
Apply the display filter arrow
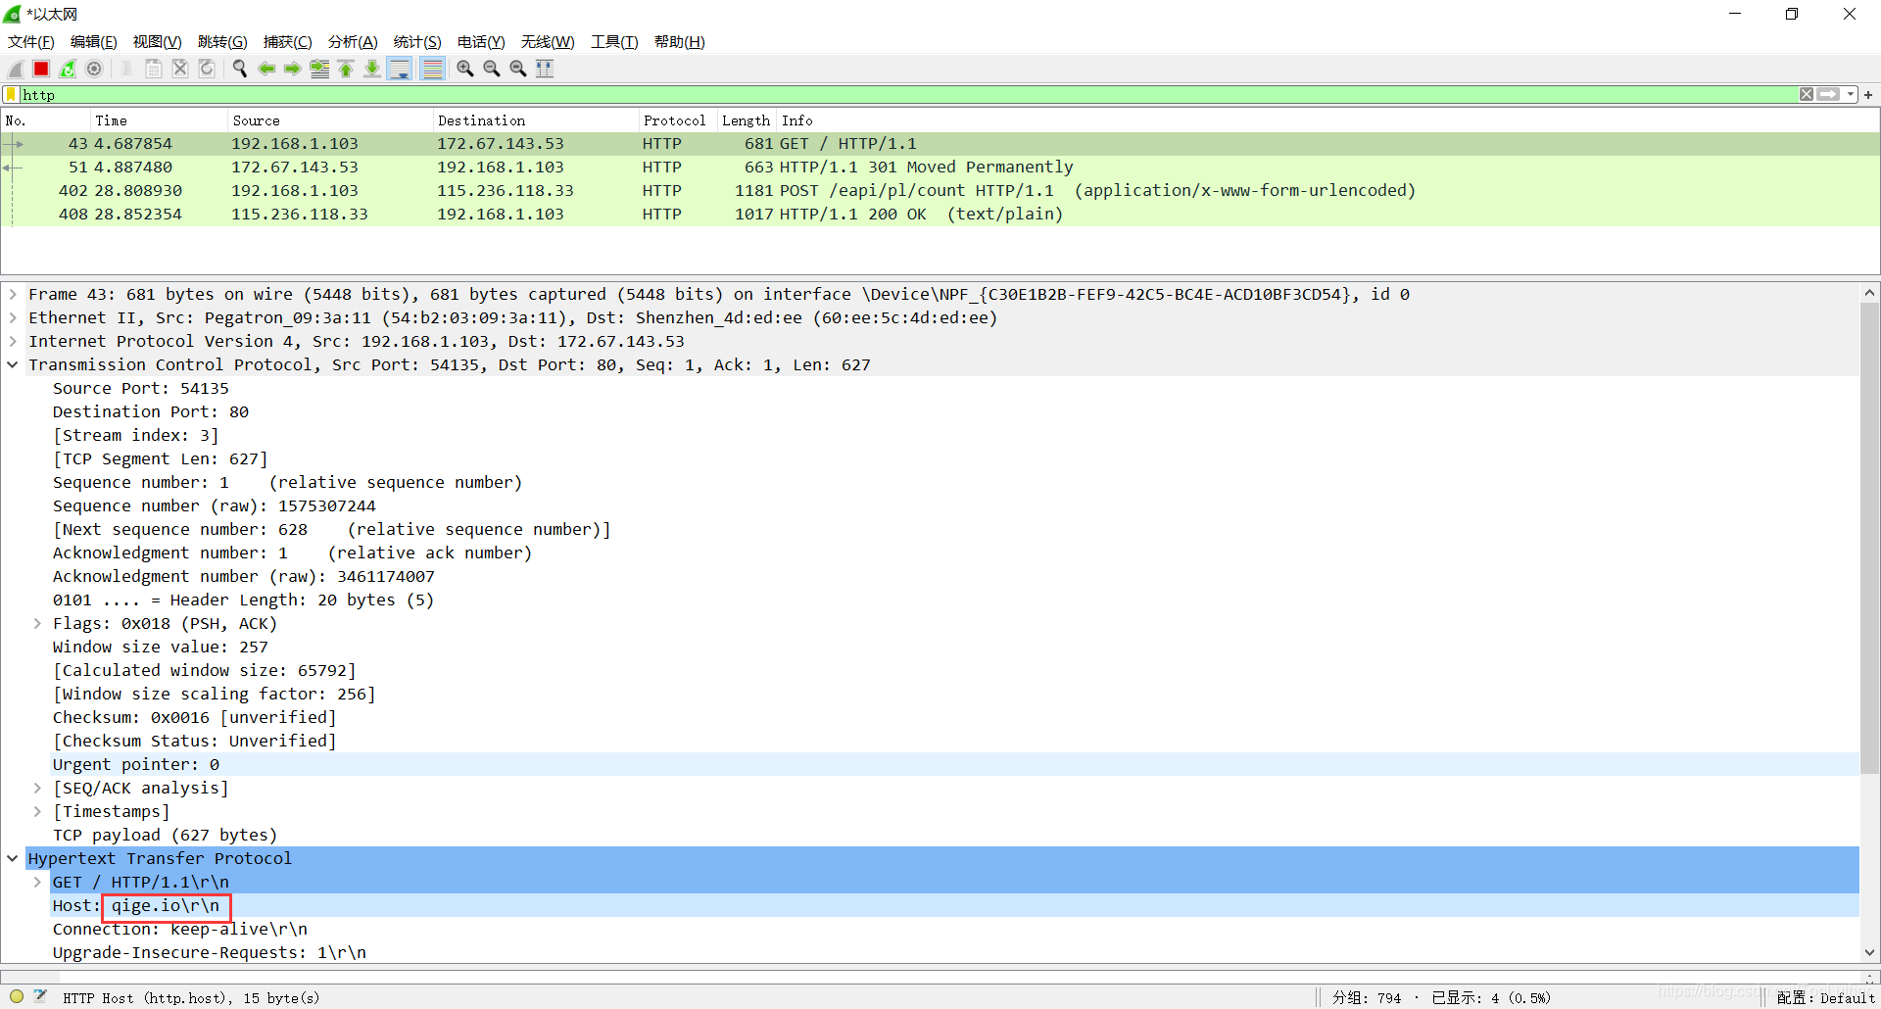[x=1828, y=94]
